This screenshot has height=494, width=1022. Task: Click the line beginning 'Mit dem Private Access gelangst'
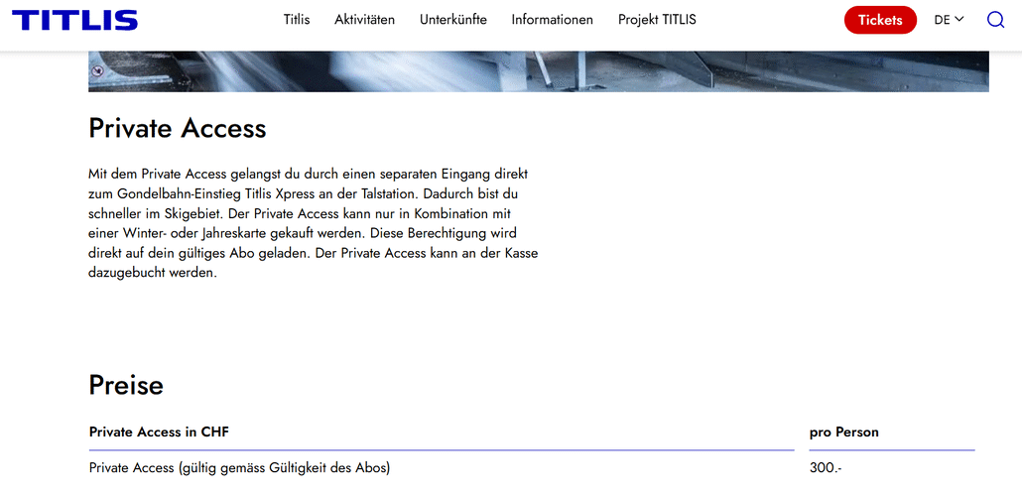[308, 175]
